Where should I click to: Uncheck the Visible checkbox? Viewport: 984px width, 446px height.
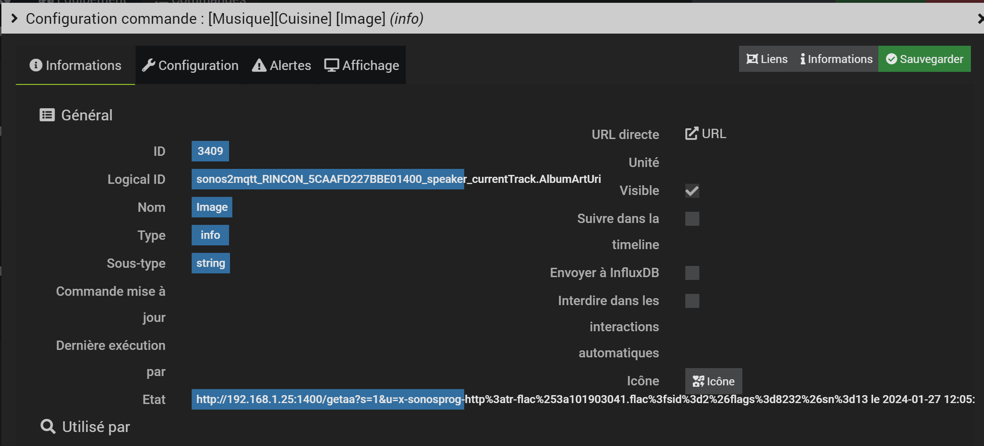point(692,191)
